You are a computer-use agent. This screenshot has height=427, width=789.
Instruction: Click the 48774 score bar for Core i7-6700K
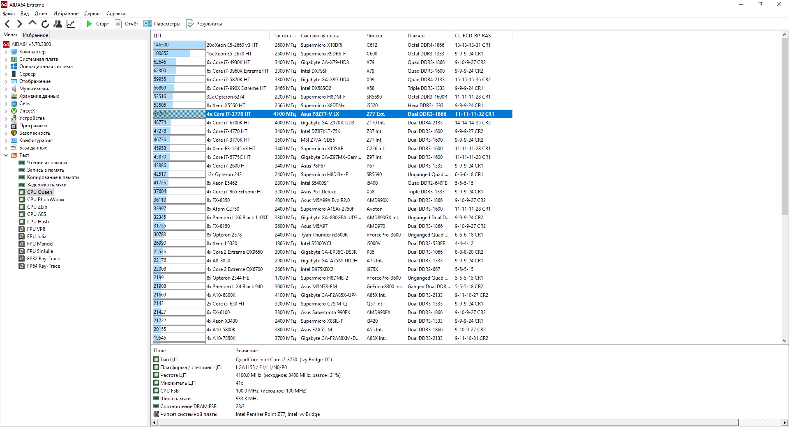[179, 122]
